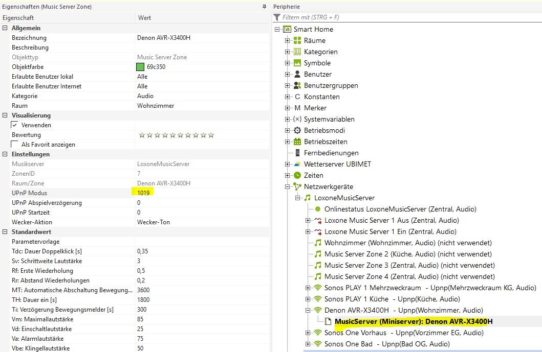Expand the Systemvariablen tree node
The width and height of the screenshot is (542, 352).
tap(287, 120)
